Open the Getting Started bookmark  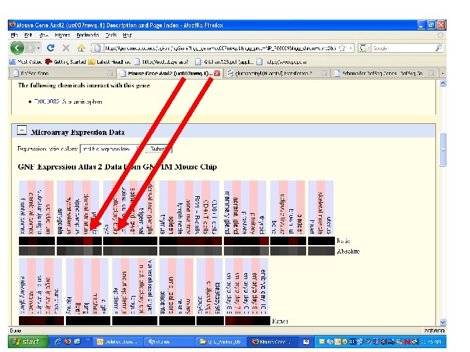[x=65, y=62]
